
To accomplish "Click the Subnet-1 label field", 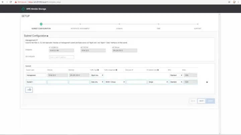I will 36,82.
